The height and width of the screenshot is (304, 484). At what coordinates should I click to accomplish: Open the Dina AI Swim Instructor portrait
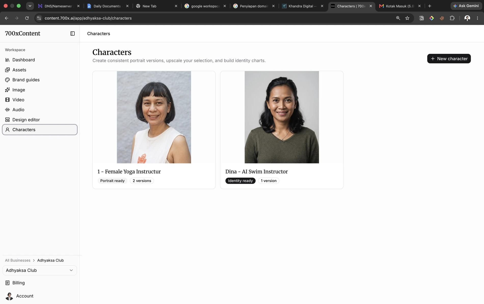282,117
